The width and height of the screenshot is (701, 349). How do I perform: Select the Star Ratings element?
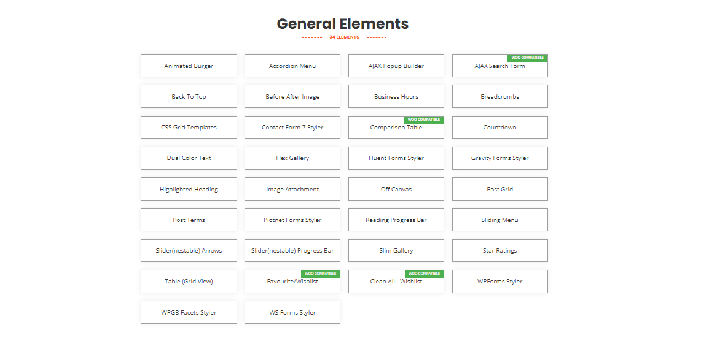point(499,250)
